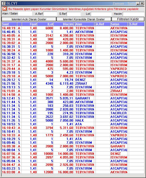
Task: Sort by the Satan column header
Action: point(119,24)
